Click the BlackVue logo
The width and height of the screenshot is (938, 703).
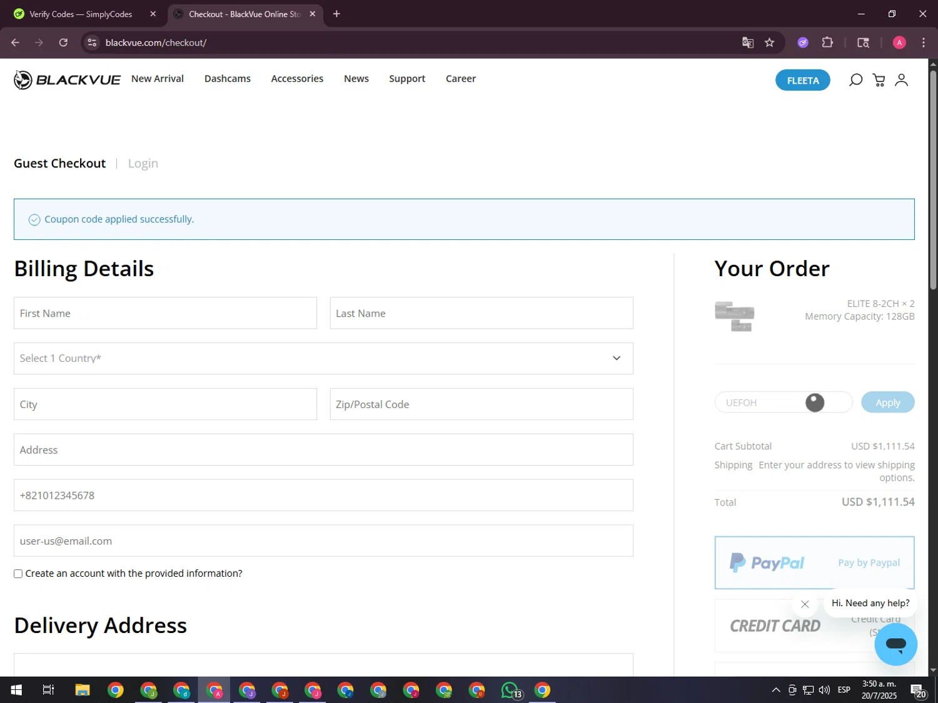[67, 79]
